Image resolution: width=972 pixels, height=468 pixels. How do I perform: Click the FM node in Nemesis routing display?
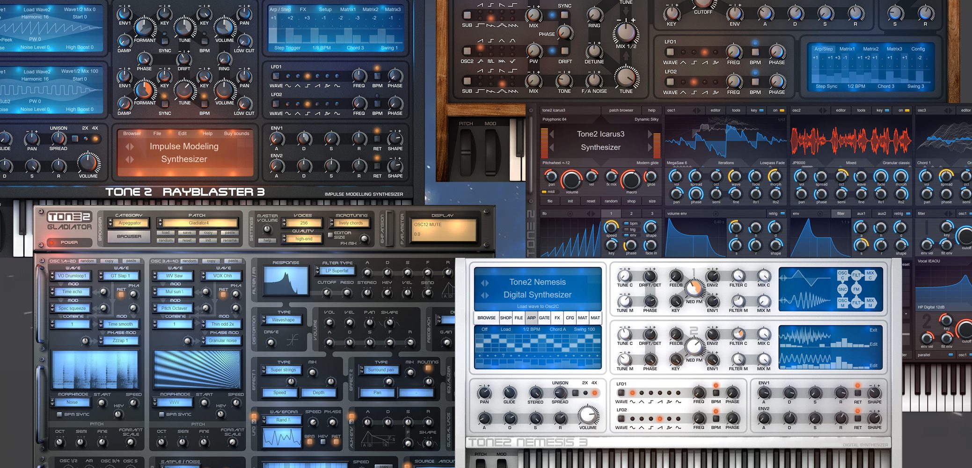856,289
